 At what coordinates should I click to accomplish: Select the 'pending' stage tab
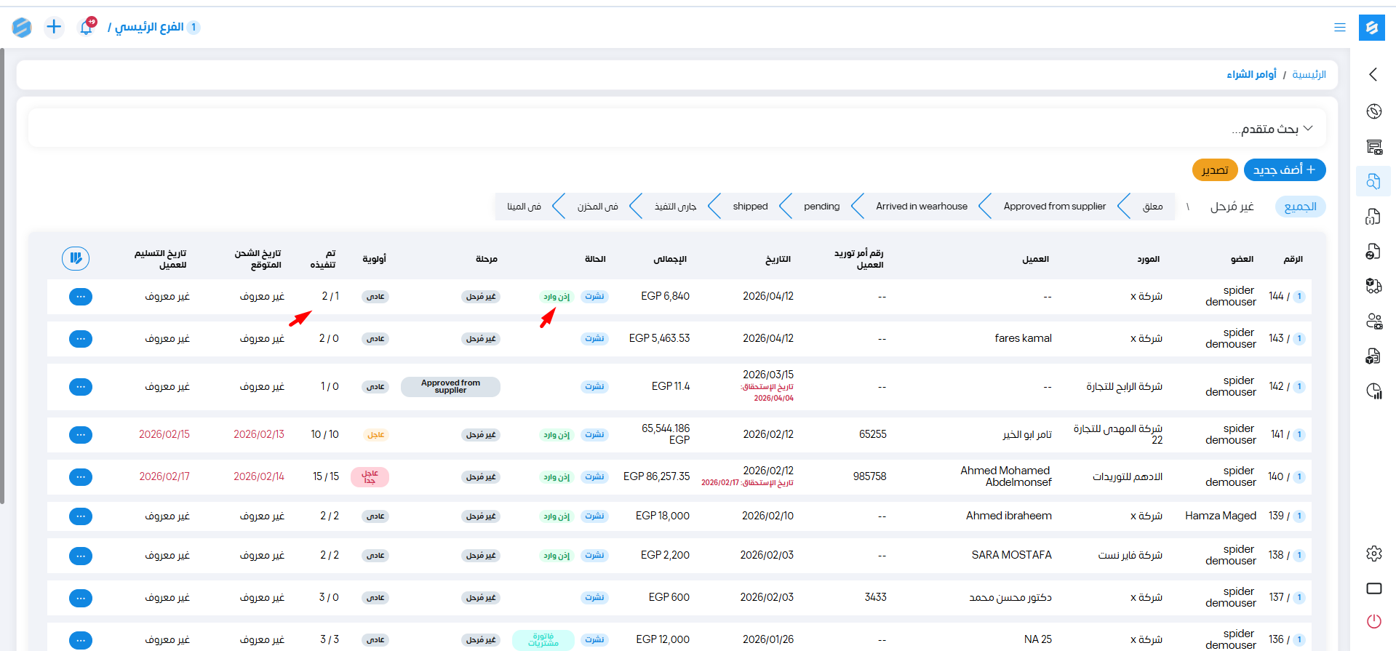coord(821,207)
